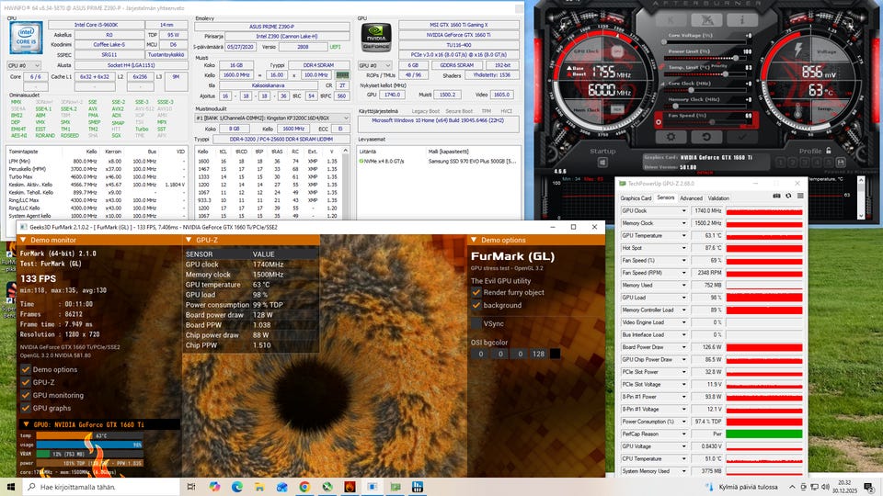Viewport: 883px width, 496px height.
Task: Switch to GPU-Z Graphics Card tab
Action: click(x=636, y=197)
